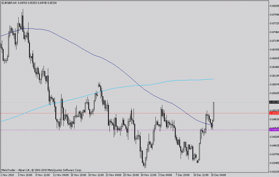Click the 0.83750 price axis label

point(275,154)
